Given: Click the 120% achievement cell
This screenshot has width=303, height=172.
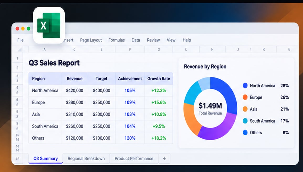Looking at the screenshot, I should tap(130, 138).
